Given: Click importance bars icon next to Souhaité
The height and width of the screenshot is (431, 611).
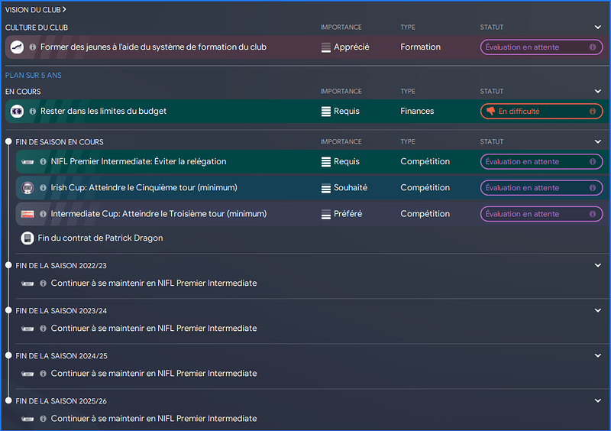Looking at the screenshot, I should click(326, 188).
